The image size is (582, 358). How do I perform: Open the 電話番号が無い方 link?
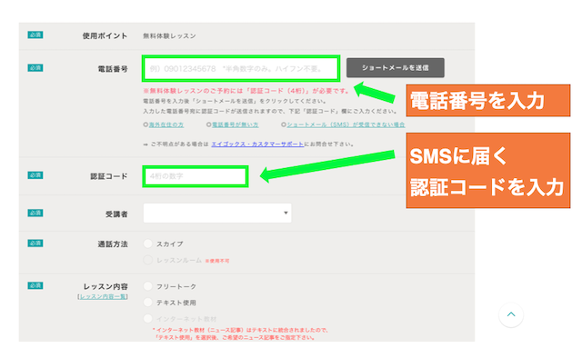[235, 124]
